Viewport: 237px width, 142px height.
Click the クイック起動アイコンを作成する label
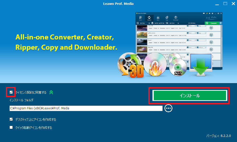pyautogui.click(x=34, y=128)
